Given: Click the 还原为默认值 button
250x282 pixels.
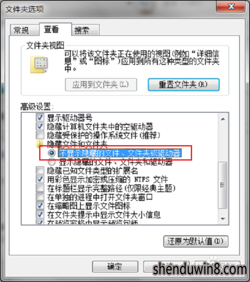Looking at the screenshot, I should pyautogui.click(x=196, y=242).
